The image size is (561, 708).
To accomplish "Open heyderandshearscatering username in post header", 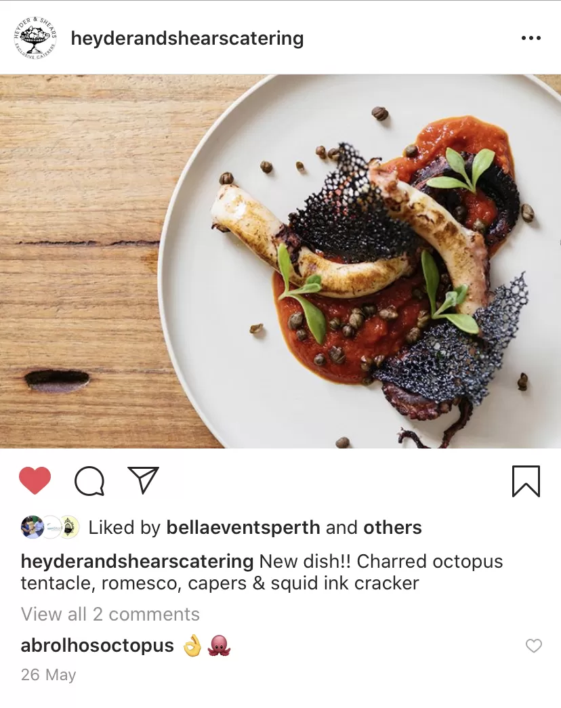I will tap(187, 39).
